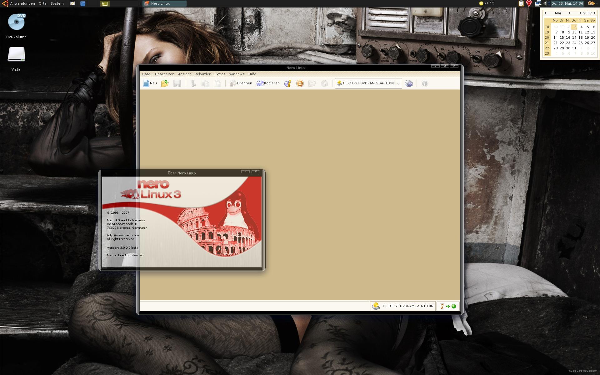Open the disc info icon
This screenshot has width=600, height=375.
point(288,83)
